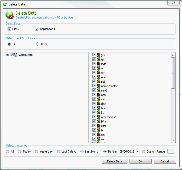Click the user icon beside sbj
This screenshot has width=182, height=170.
(x=98, y=81)
